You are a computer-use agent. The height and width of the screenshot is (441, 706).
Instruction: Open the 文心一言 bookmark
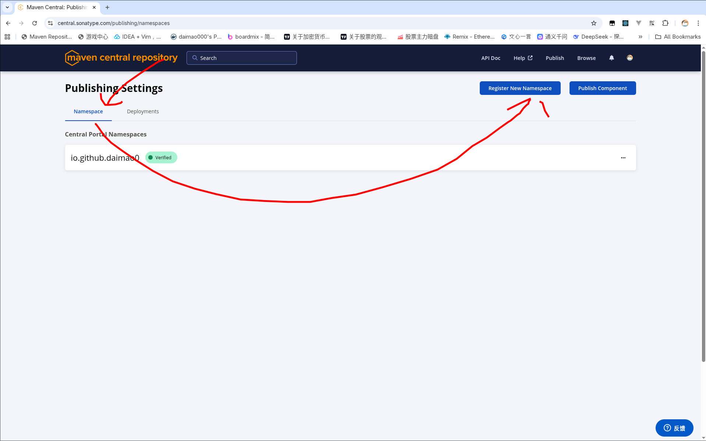[x=516, y=37]
